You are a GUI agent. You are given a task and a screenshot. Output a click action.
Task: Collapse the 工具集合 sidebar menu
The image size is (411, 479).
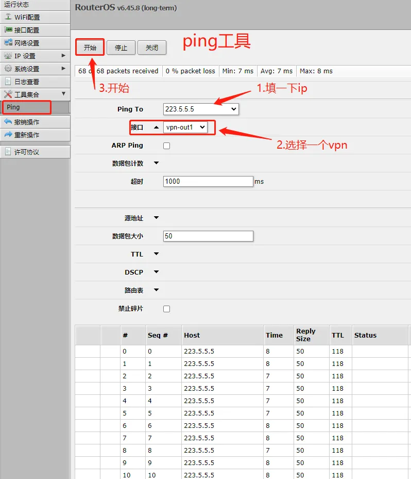63,94
